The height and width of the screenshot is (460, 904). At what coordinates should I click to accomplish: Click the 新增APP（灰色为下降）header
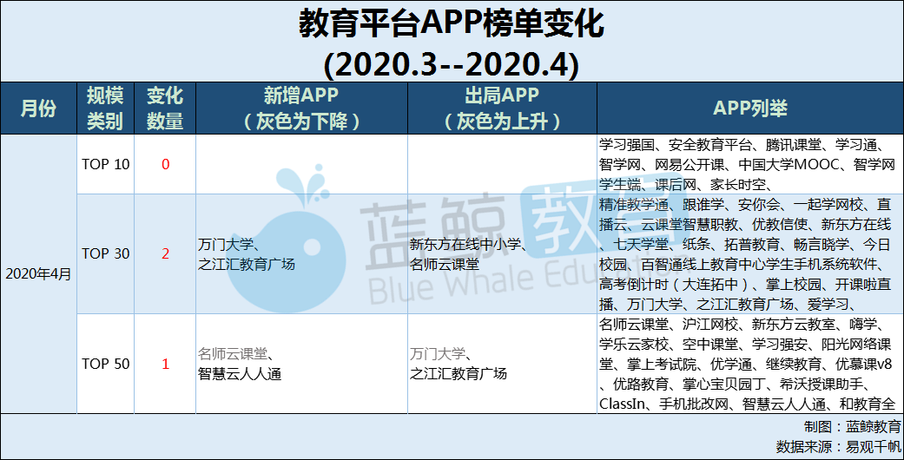(x=301, y=108)
